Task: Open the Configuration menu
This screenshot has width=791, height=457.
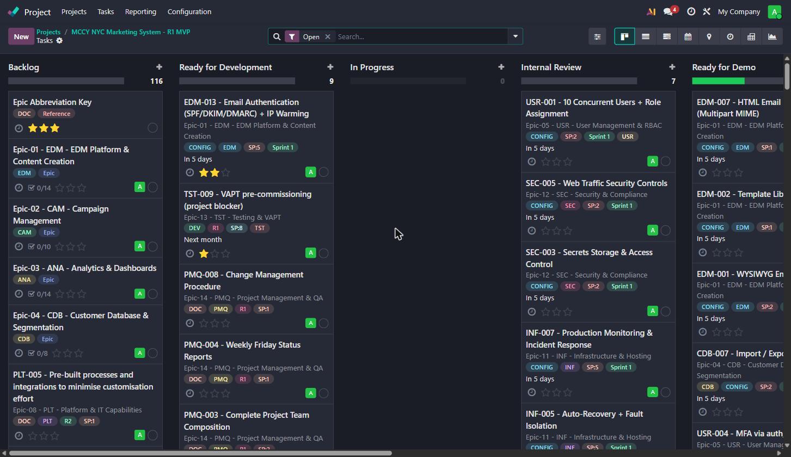Action: click(x=189, y=11)
